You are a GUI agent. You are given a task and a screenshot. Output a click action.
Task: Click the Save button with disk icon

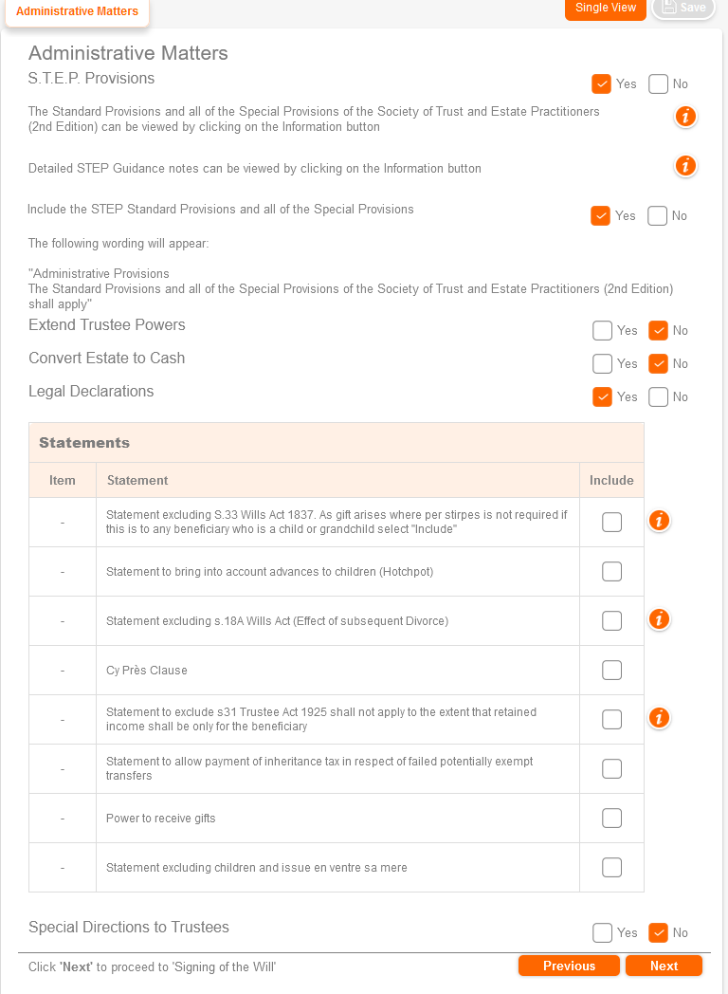[682, 8]
